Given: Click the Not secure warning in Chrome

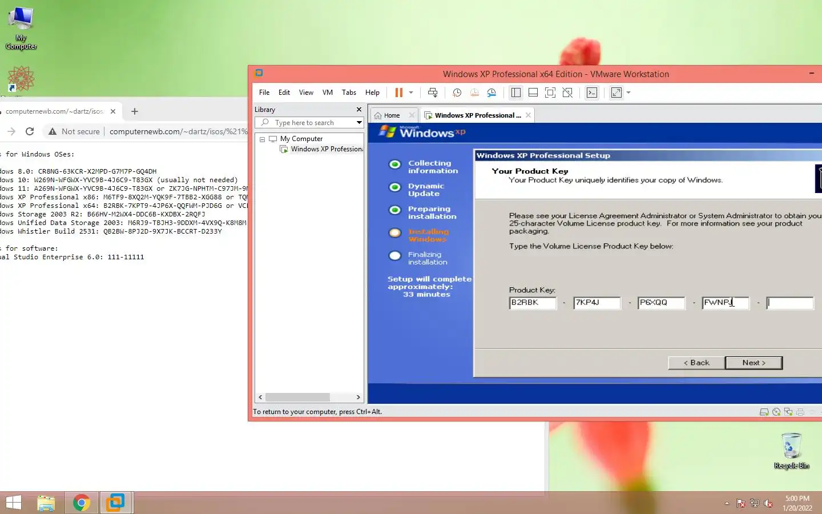Looking at the screenshot, I should 74,131.
